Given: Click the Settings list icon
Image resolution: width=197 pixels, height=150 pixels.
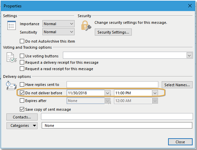Looking at the screenshot, I should coord(11,25).
